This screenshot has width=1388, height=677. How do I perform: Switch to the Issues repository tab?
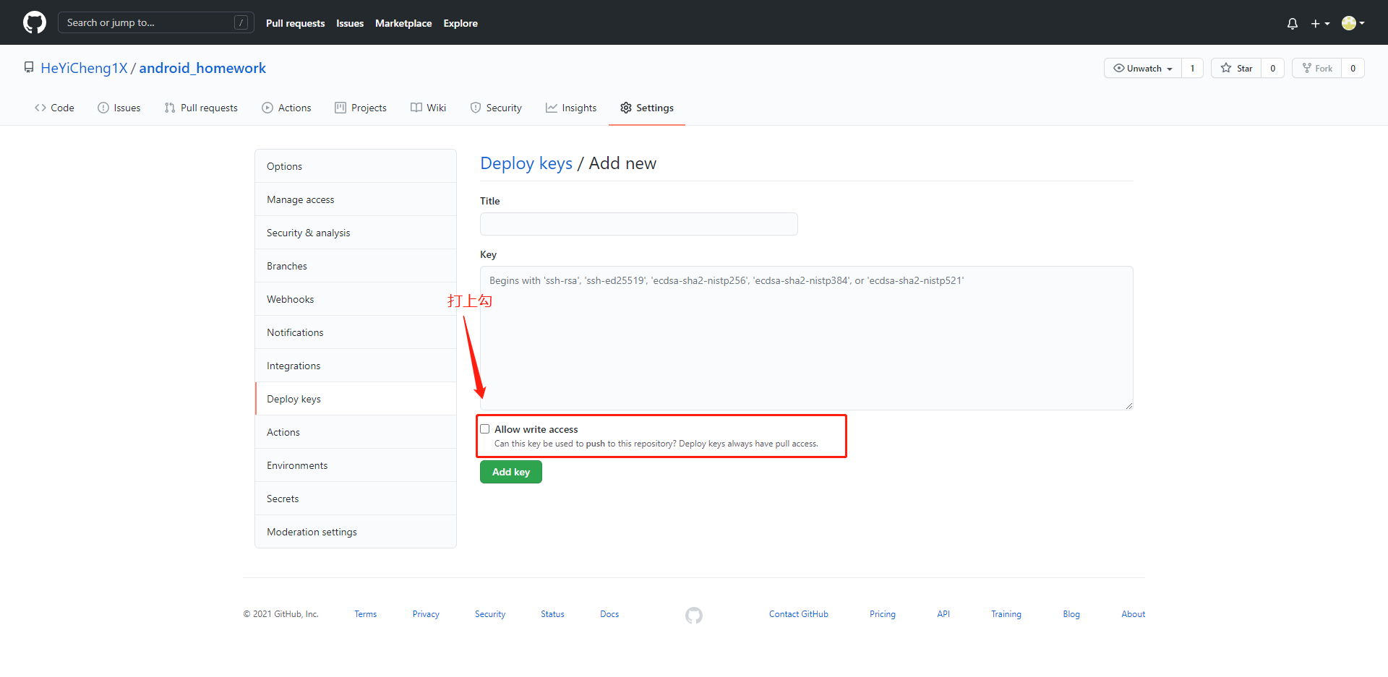(x=119, y=108)
